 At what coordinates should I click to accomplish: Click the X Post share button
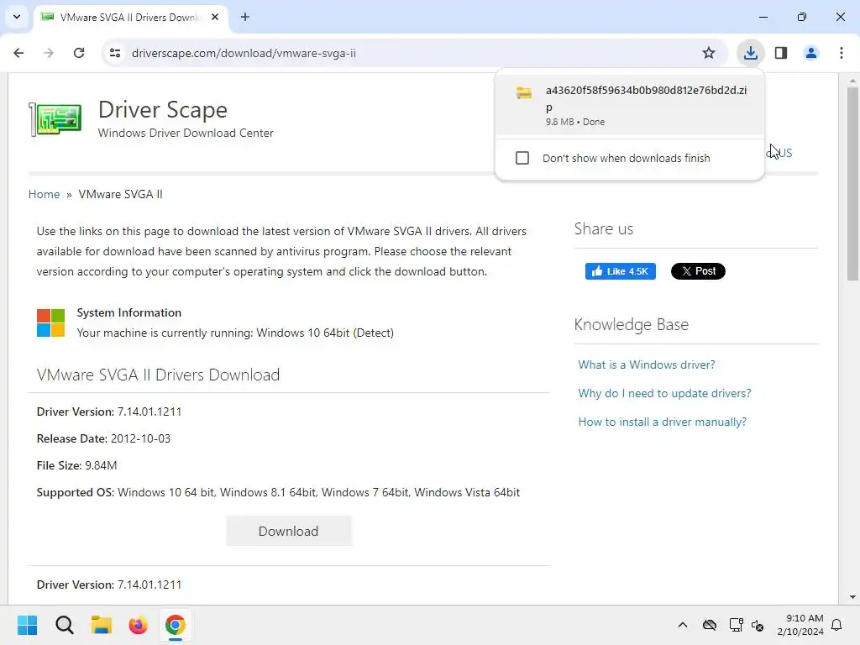click(698, 271)
